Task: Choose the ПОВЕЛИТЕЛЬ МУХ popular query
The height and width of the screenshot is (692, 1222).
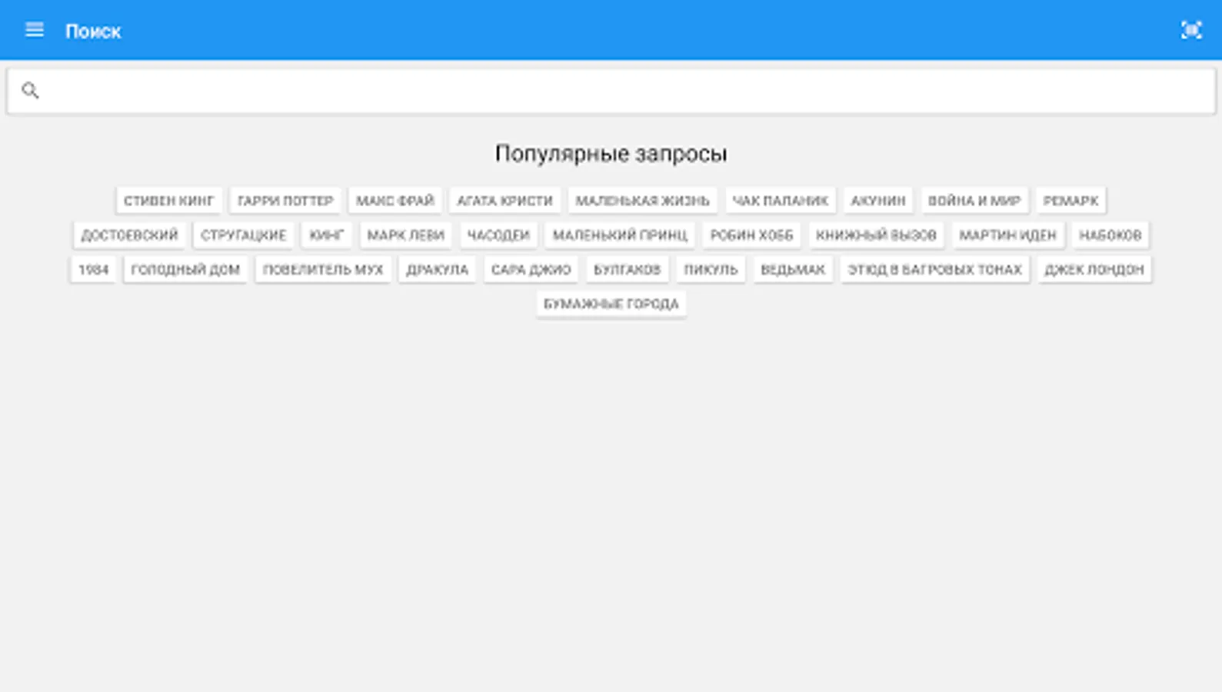Action: click(323, 270)
